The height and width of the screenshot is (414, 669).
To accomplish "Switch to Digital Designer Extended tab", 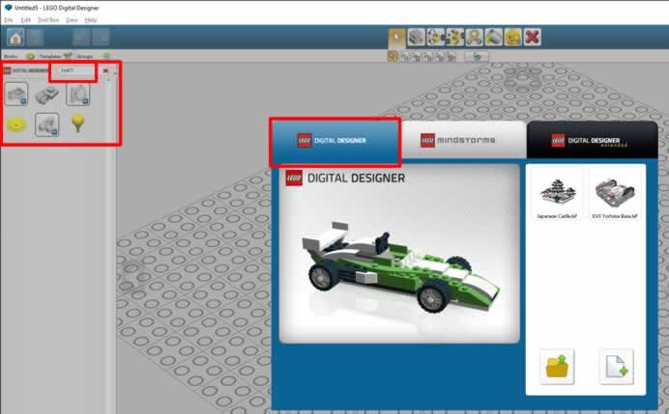I will [x=591, y=141].
